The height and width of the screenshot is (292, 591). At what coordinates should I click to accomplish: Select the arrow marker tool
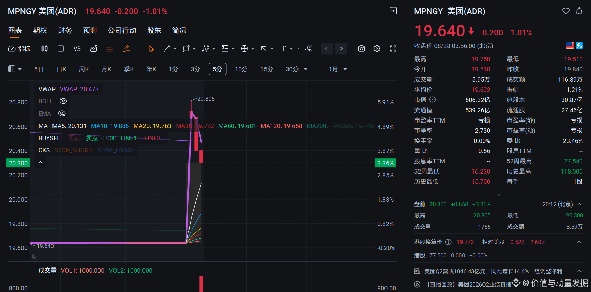[264, 49]
